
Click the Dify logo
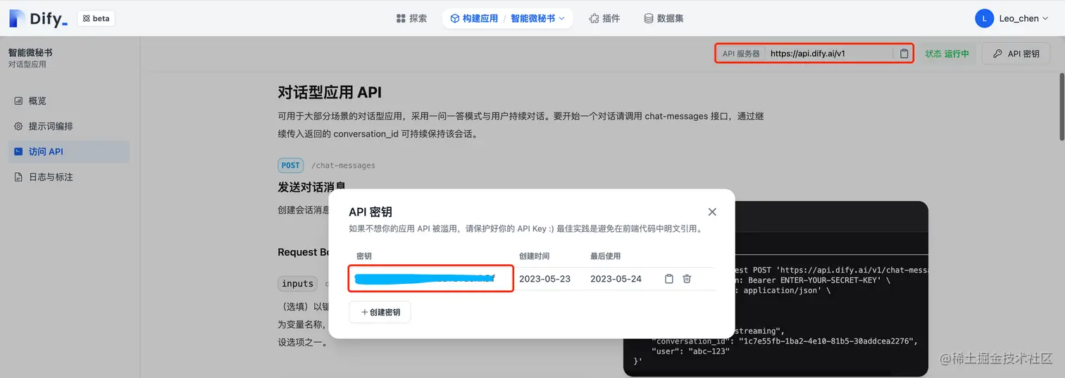38,18
